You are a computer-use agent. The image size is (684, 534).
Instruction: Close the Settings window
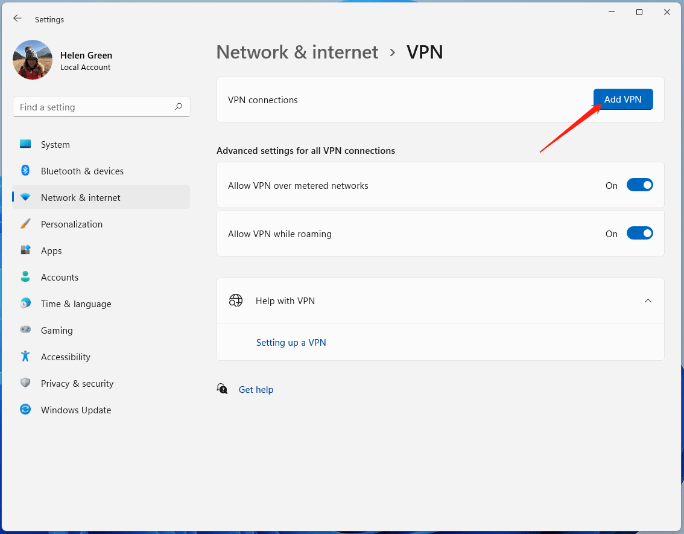[x=667, y=12]
